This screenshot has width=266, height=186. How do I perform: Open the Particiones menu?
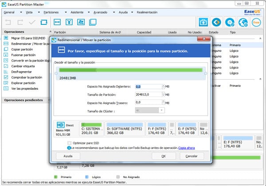tap(51, 12)
